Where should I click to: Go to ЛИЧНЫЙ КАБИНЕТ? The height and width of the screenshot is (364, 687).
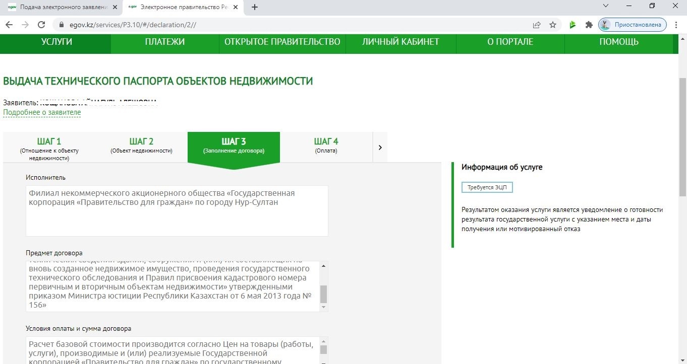(x=400, y=42)
